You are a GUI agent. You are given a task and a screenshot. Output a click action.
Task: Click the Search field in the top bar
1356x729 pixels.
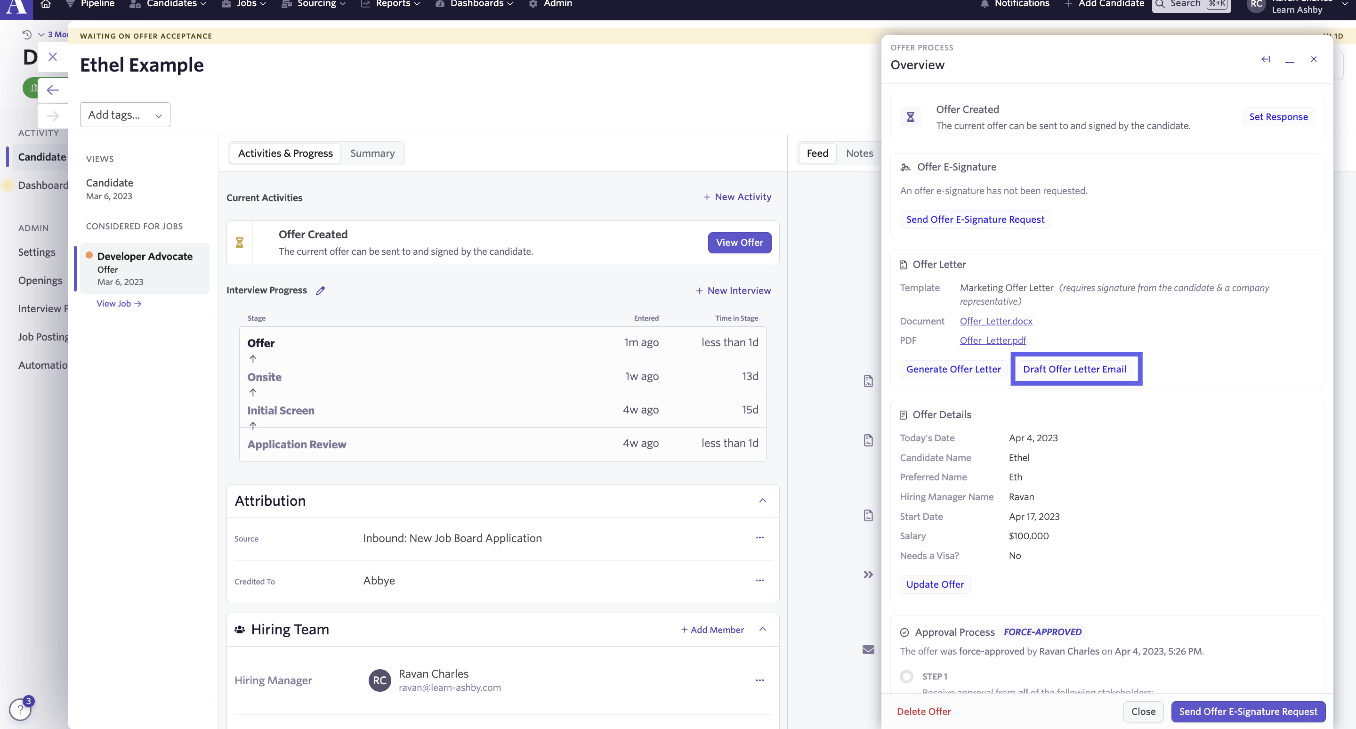[1192, 5]
